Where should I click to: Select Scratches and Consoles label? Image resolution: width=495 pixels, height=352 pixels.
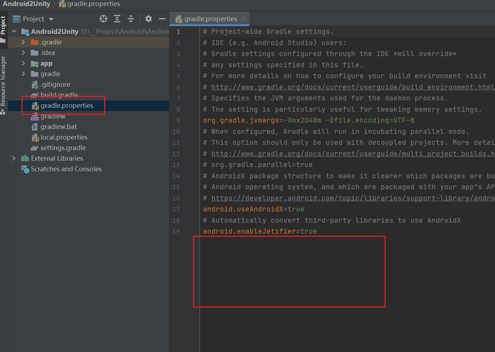pos(66,169)
